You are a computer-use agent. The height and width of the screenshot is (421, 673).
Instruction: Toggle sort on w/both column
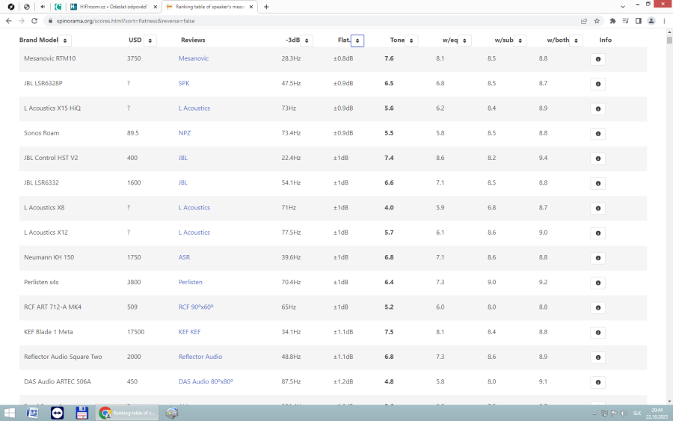[576, 40]
